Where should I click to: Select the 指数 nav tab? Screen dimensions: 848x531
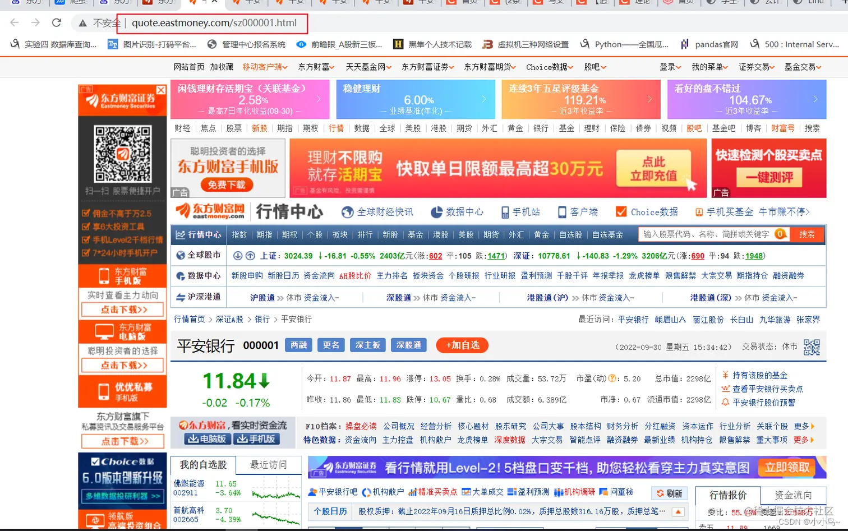coord(239,234)
